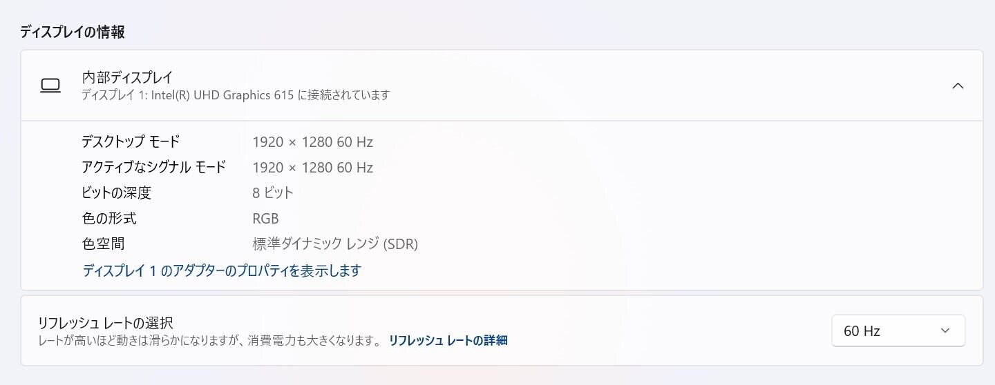Click the RGB color format value
Screen dimensions: 995x385
click(265, 219)
